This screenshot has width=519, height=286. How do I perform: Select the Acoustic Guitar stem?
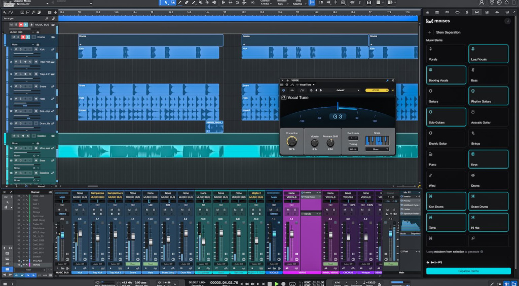[x=488, y=117]
